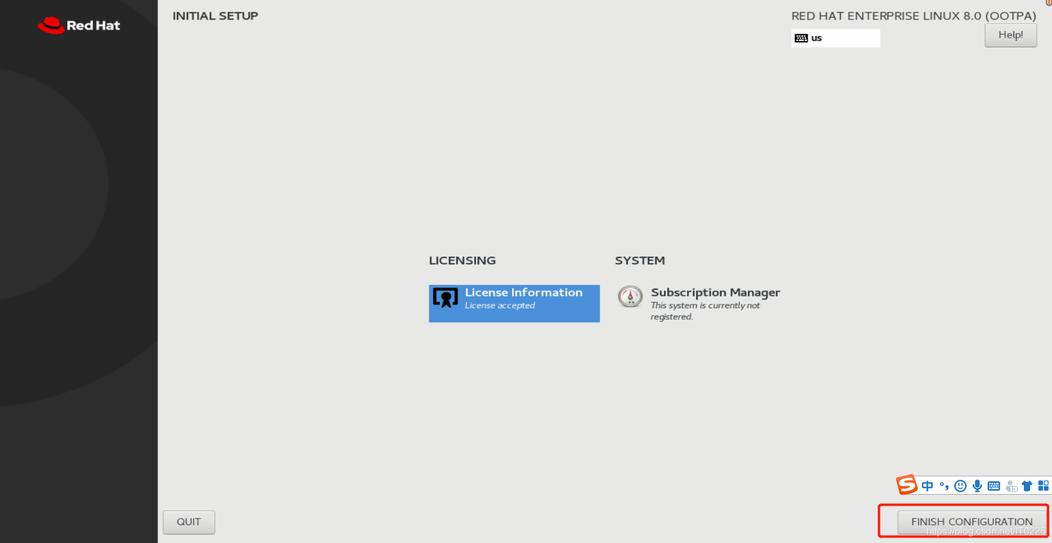
Task: Click the IME user account icon
Action: point(1011,486)
